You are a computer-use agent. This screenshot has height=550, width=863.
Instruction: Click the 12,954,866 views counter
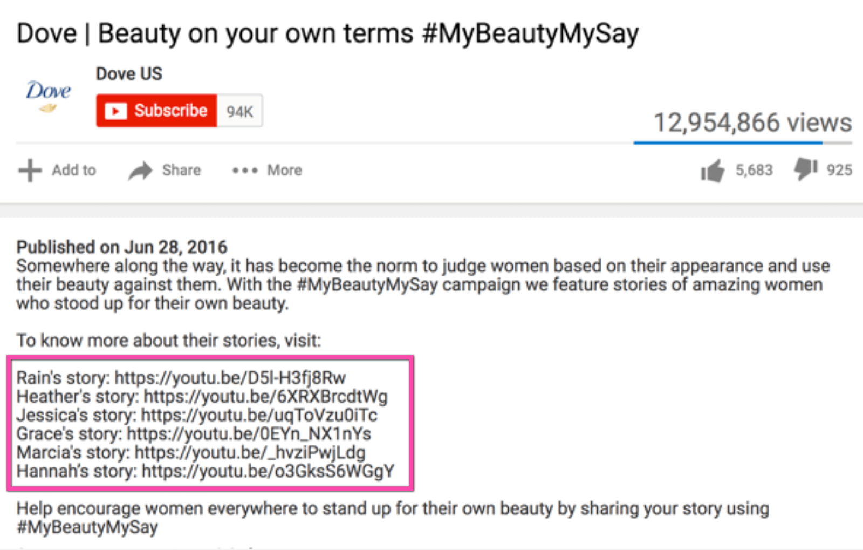pyautogui.click(x=752, y=123)
